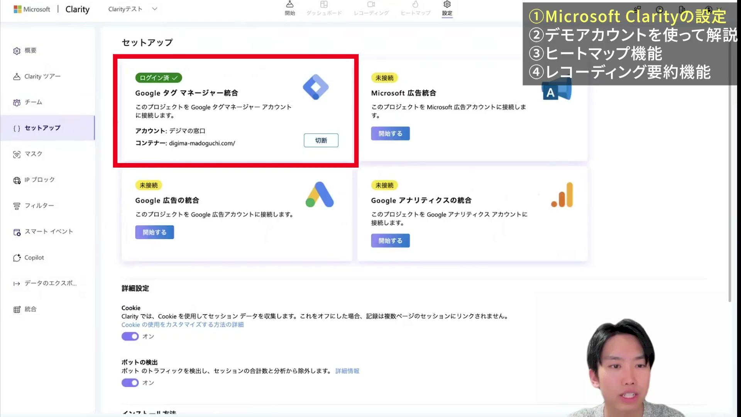Click the 詳細設定 section heading
This screenshot has height=417, width=741.
pyautogui.click(x=135, y=288)
